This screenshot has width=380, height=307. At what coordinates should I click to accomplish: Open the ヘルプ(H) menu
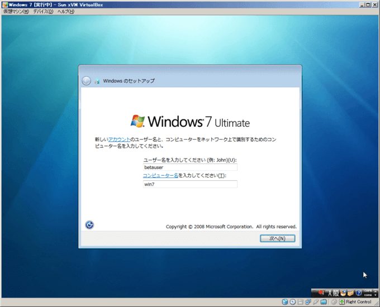[67, 12]
